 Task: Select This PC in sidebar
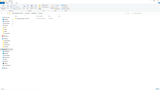[x=5, y=49]
